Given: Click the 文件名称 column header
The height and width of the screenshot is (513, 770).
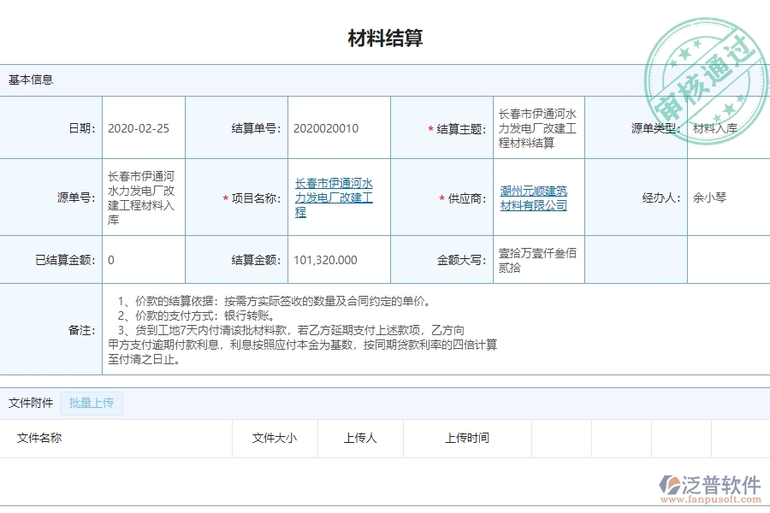Looking at the screenshot, I should tap(38, 438).
